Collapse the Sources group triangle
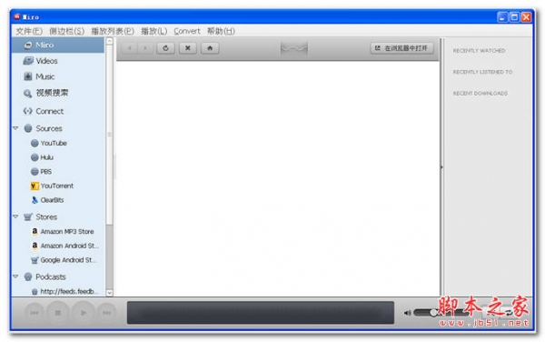Image resolution: width=545 pixels, height=342 pixels. (15, 128)
